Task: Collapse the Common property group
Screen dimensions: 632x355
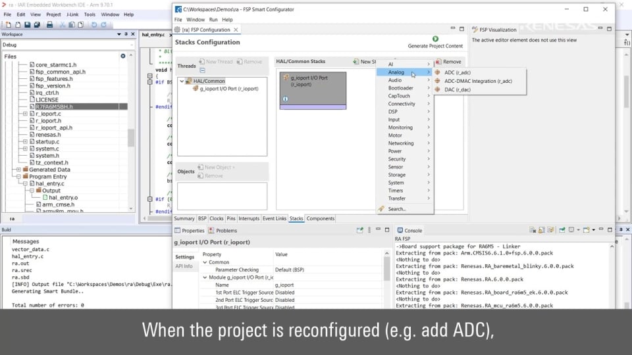Action: click(205, 262)
